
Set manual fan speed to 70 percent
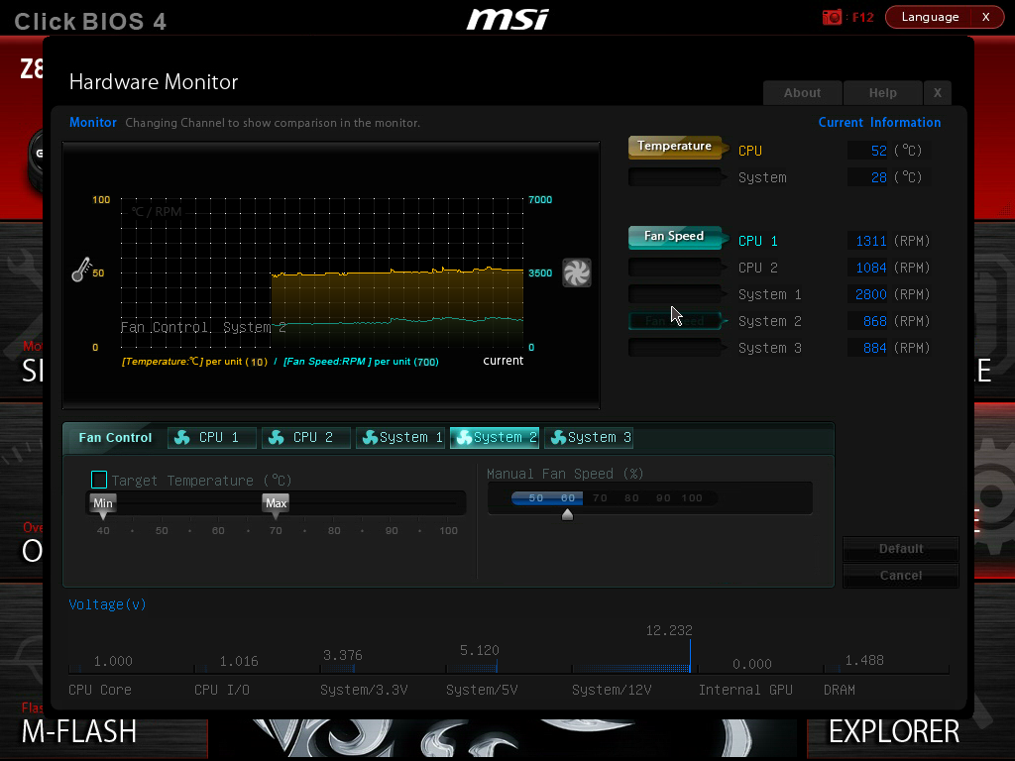(600, 498)
